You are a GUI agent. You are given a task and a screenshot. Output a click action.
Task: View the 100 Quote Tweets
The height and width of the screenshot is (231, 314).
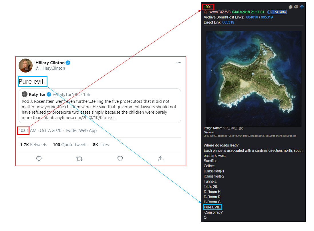tap(70, 144)
